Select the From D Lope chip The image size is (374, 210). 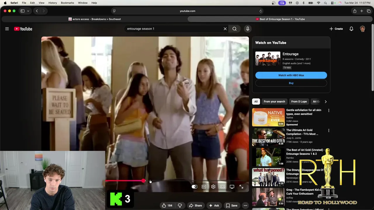(x=299, y=101)
